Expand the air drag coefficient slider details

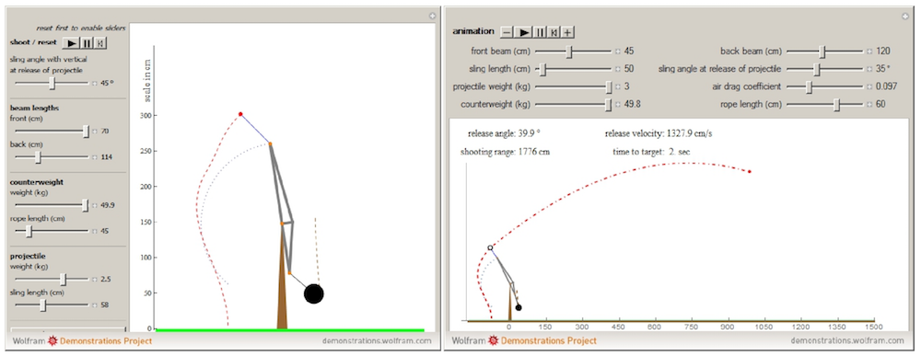click(869, 86)
